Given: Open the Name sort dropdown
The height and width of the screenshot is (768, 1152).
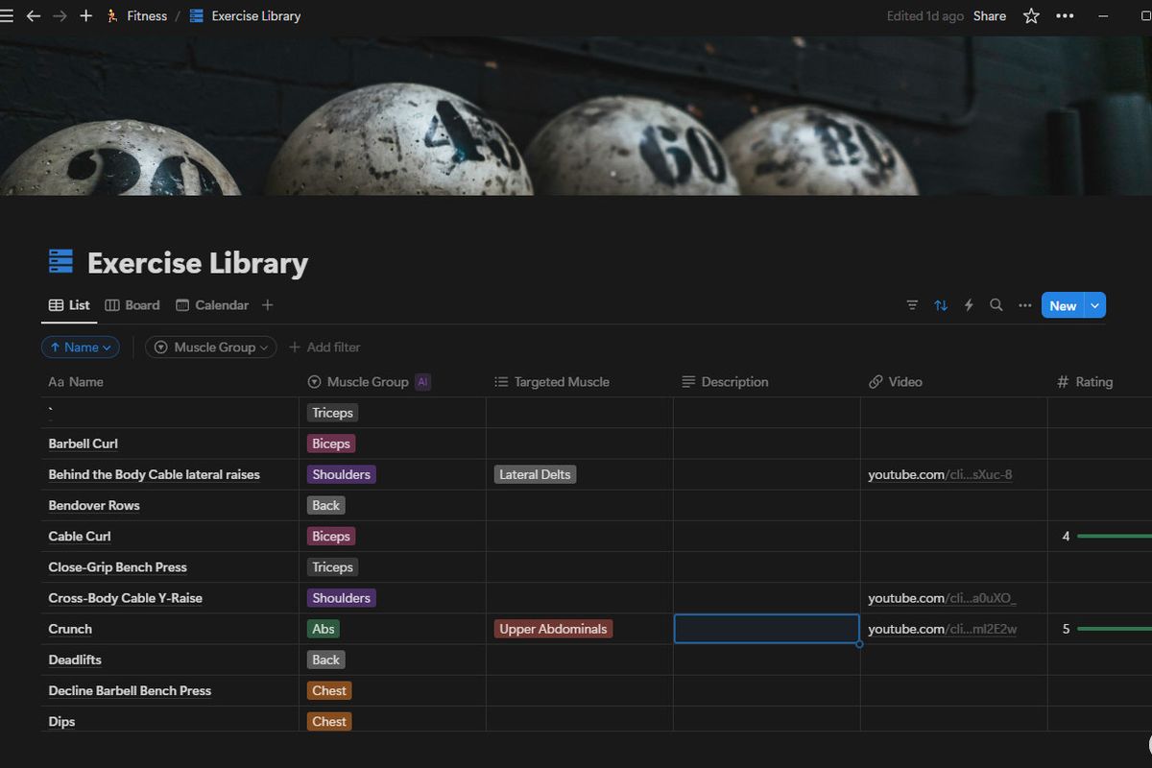Looking at the screenshot, I should click(81, 348).
